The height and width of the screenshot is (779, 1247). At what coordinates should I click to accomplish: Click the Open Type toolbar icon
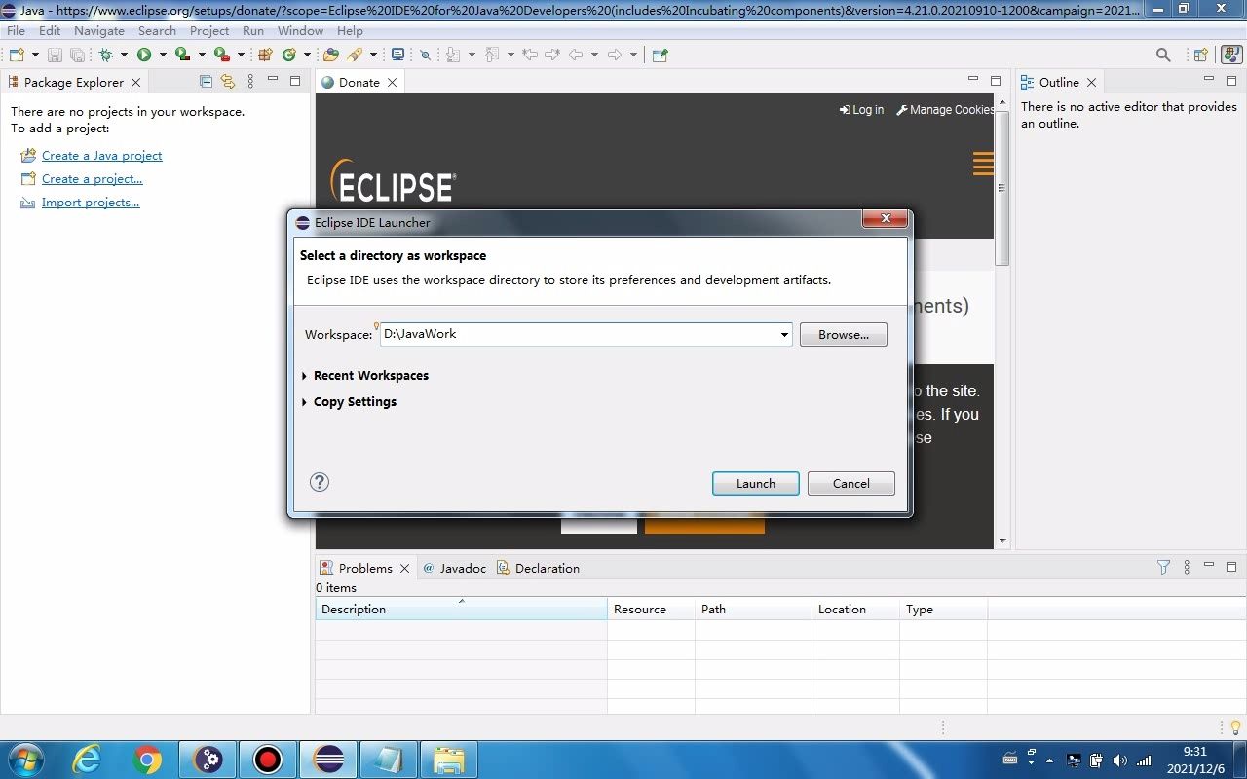pos(331,55)
